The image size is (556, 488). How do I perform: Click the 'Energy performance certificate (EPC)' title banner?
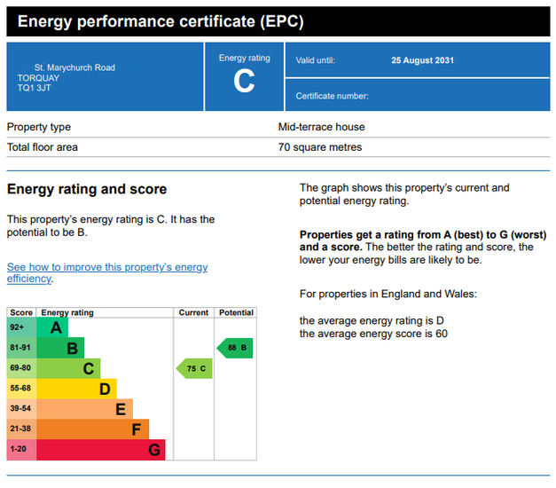[278, 21]
